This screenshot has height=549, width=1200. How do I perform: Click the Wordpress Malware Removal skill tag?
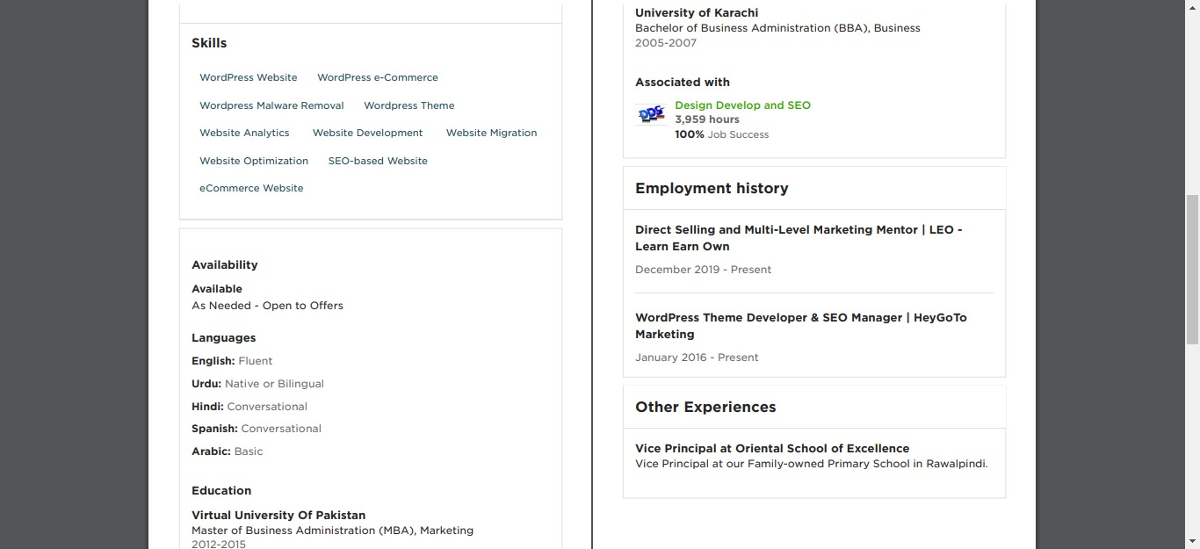coord(271,105)
